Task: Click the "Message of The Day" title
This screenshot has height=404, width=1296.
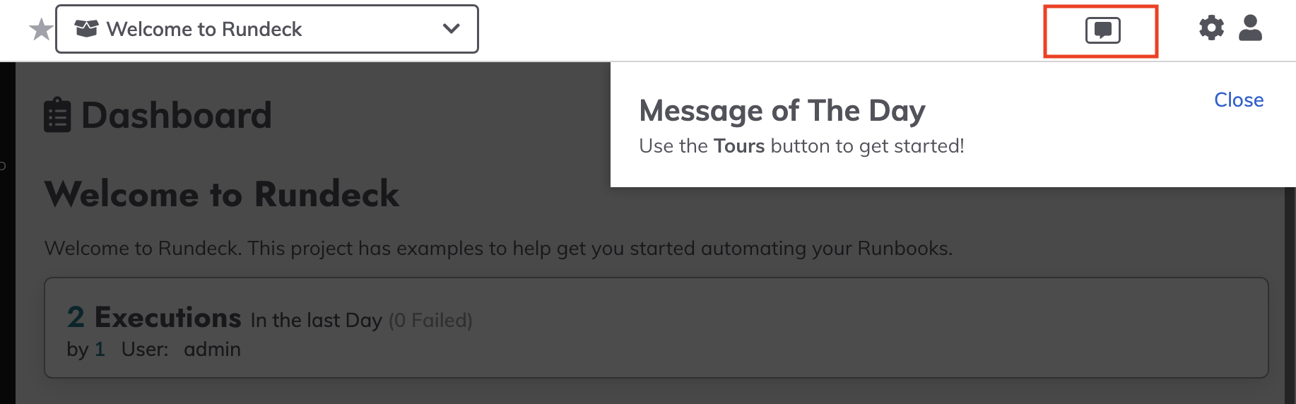Action: click(782, 111)
